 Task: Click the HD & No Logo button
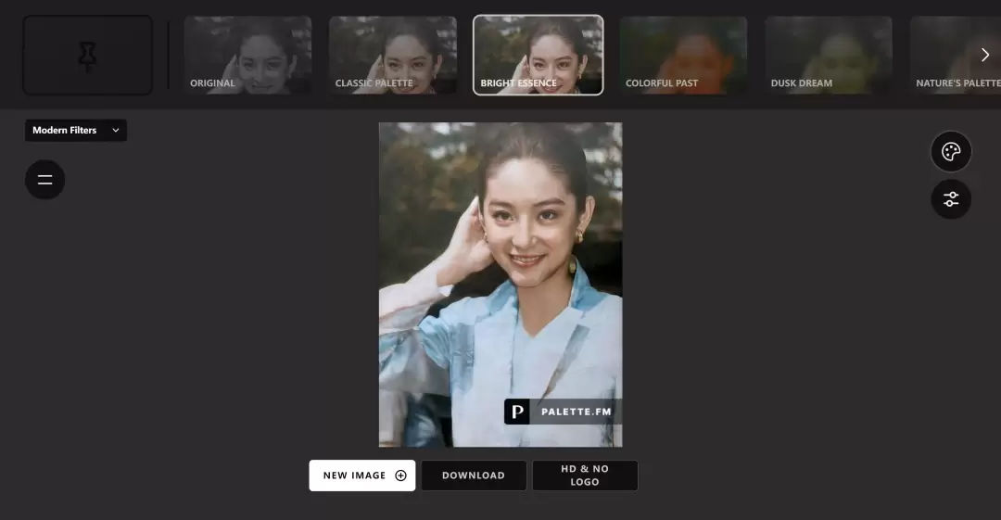(585, 476)
